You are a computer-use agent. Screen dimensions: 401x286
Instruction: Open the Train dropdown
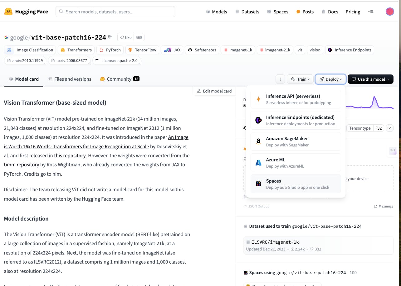[x=300, y=79]
